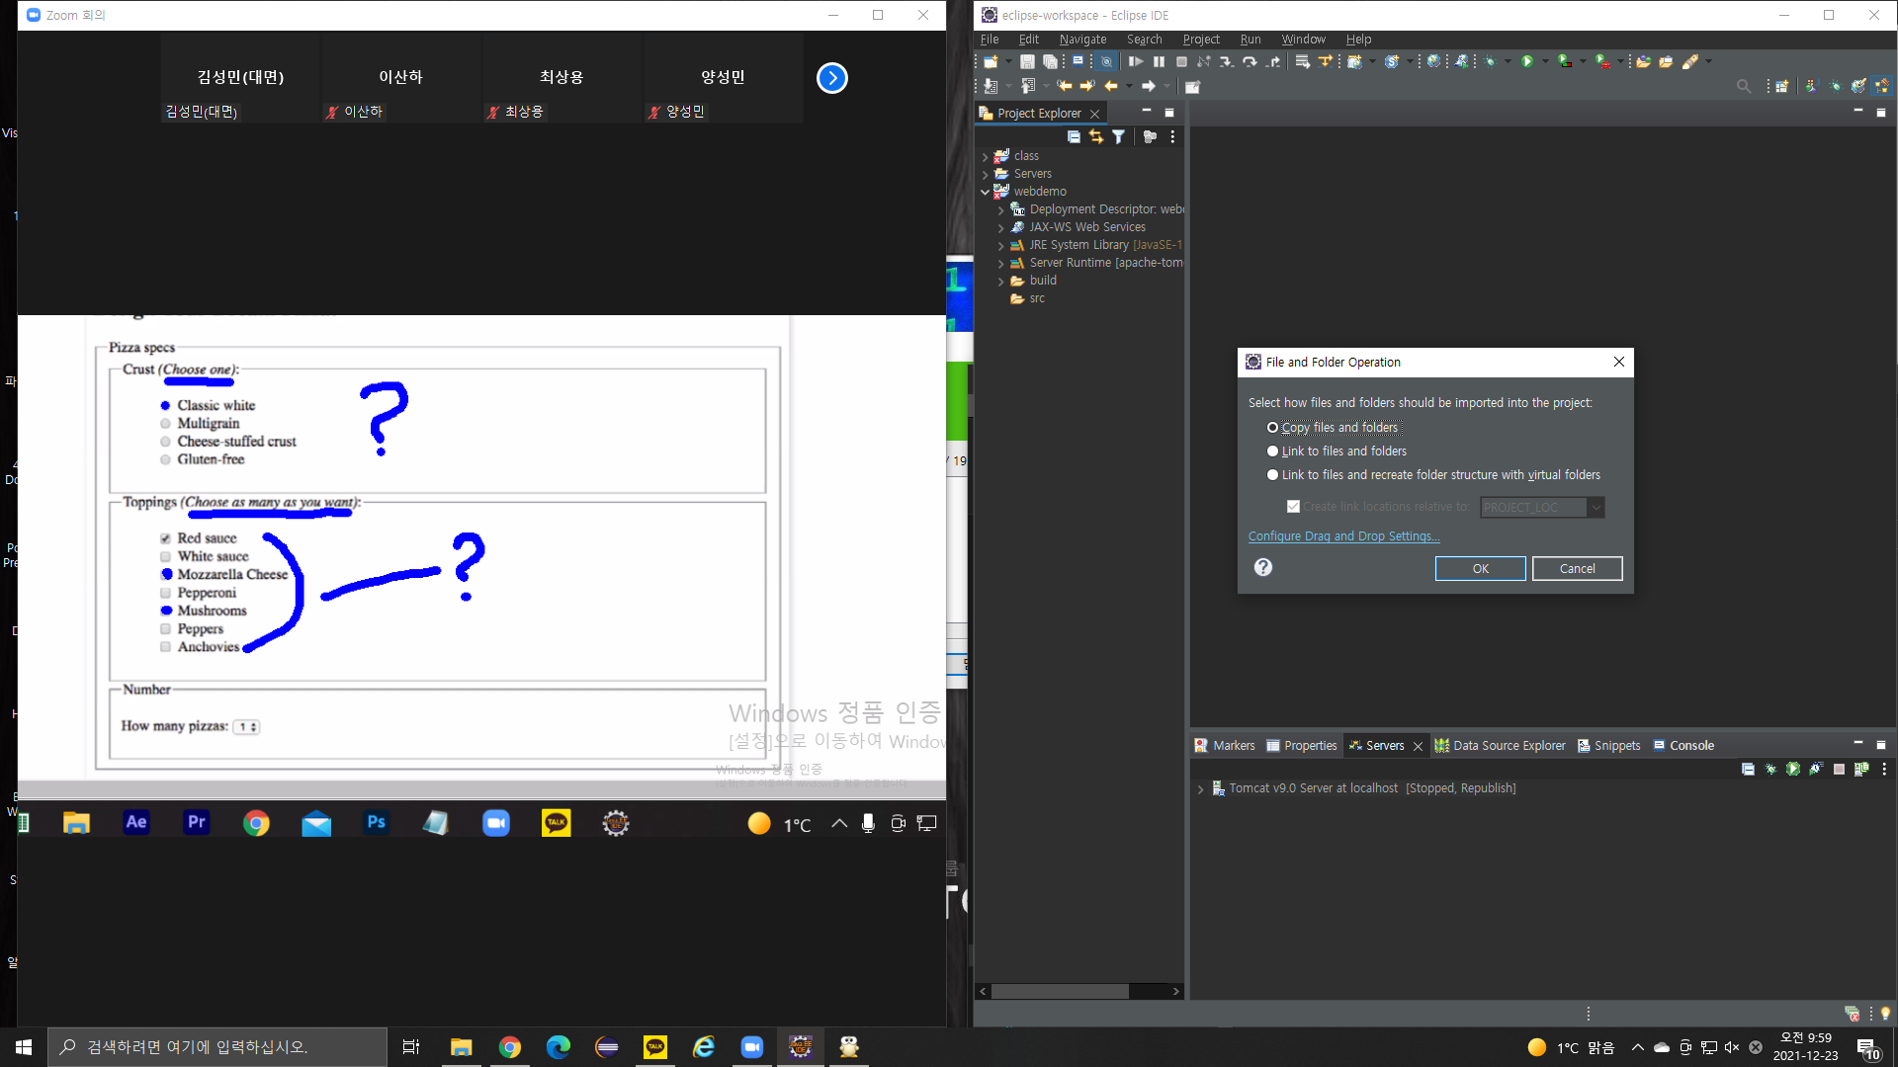This screenshot has height=1067, width=1898.
Task: Open the Navigate menu
Action: tap(1082, 40)
